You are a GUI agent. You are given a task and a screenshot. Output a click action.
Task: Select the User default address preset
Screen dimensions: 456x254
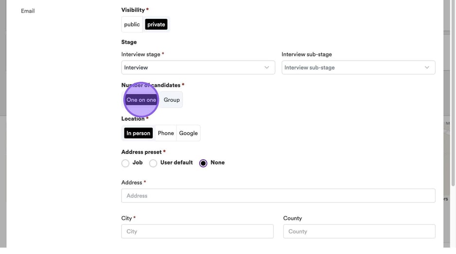click(153, 163)
